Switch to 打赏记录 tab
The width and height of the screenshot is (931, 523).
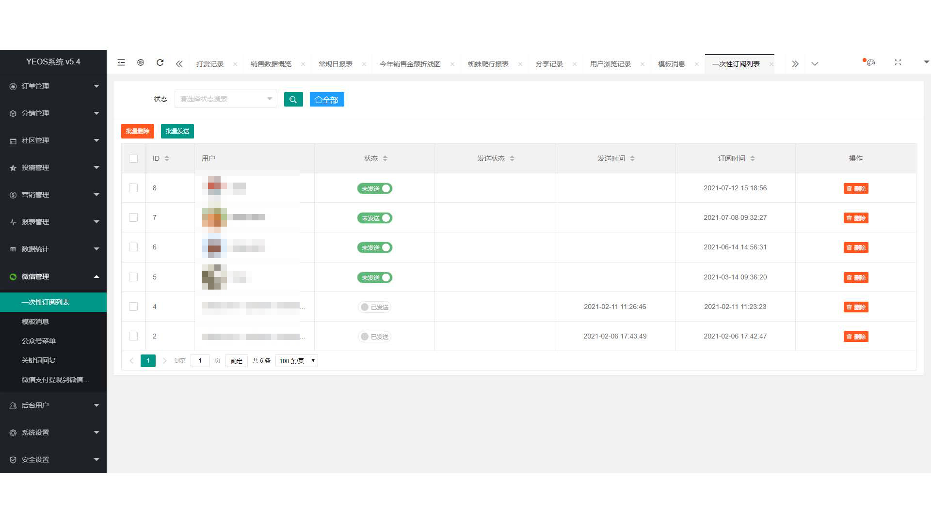[210, 64]
